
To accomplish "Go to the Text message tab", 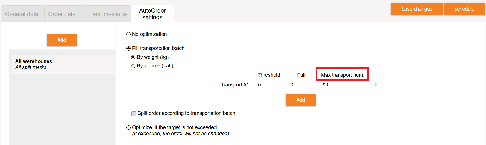I will pyautogui.click(x=109, y=14).
